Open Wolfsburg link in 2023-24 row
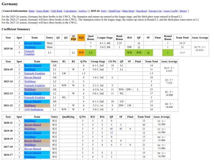 tap(30, 81)
